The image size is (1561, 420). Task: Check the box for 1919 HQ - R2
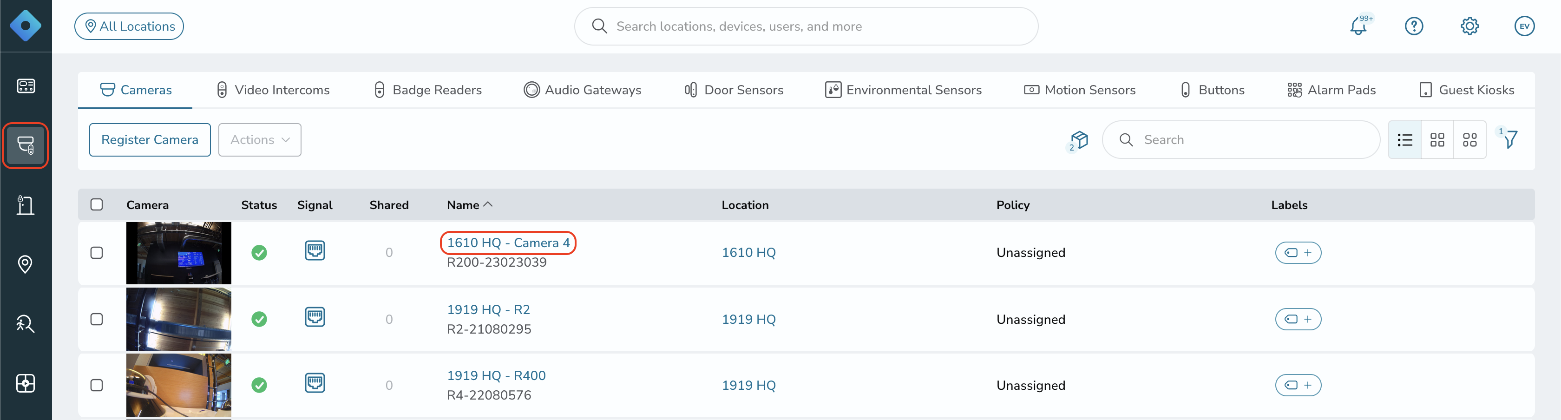point(96,319)
